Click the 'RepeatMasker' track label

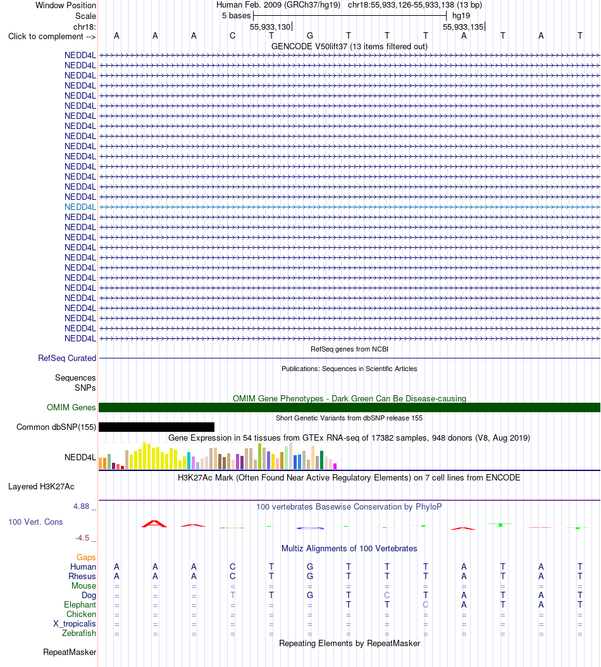[x=70, y=652]
